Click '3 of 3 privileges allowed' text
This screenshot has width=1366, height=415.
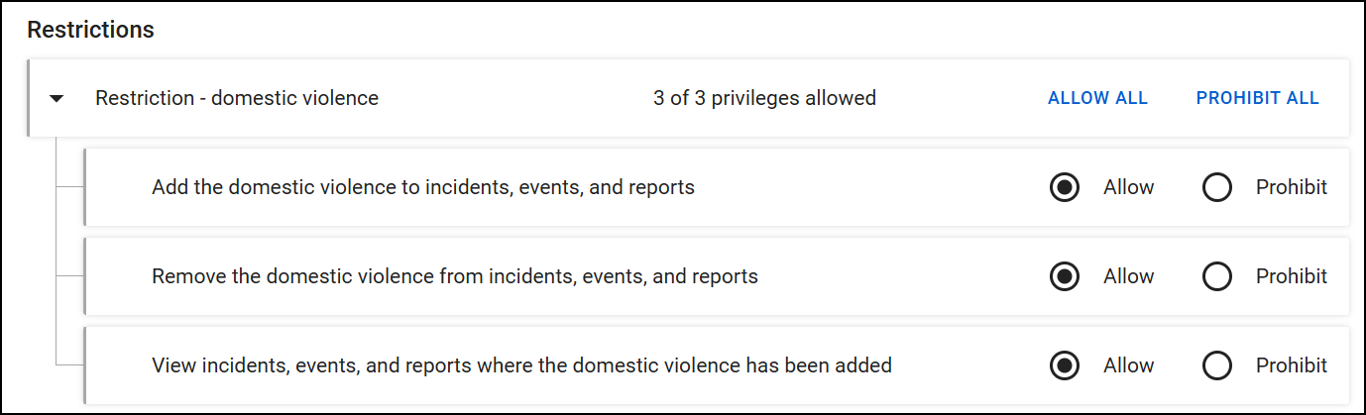764,98
